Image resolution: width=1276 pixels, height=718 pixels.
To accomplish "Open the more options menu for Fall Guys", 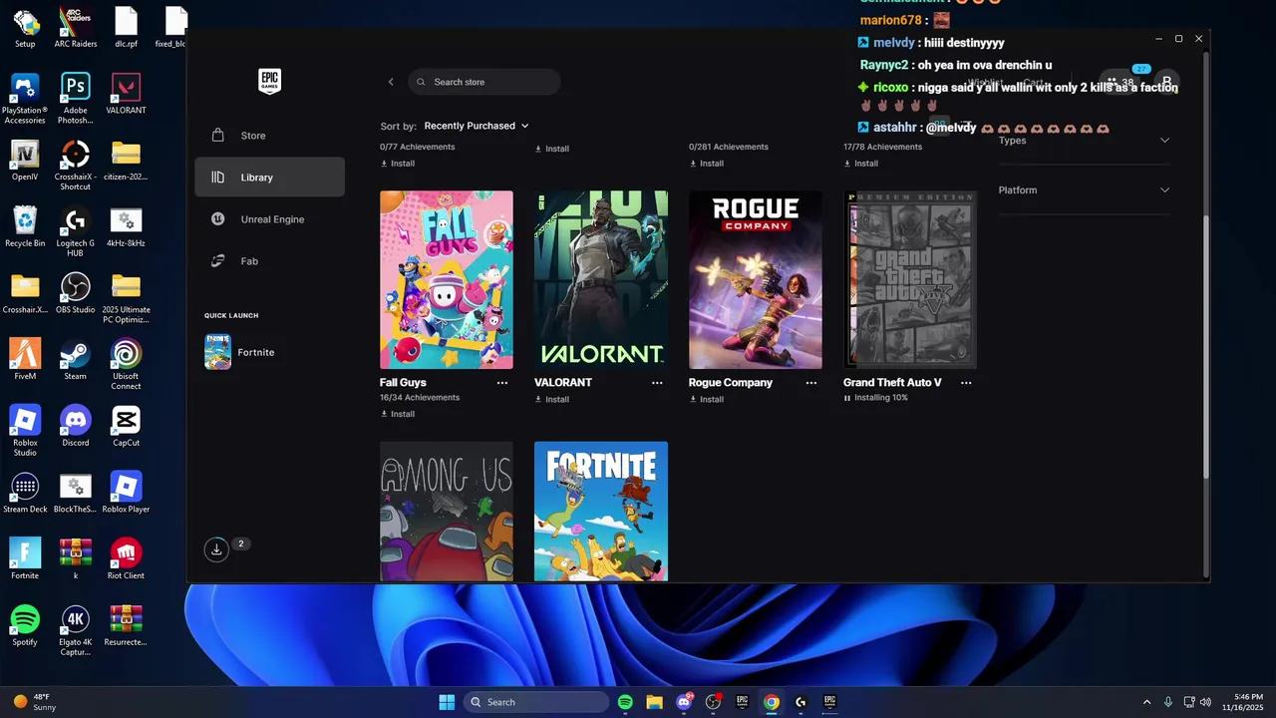I will point(502,383).
